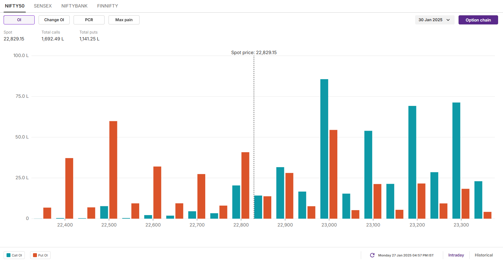503x262 pixels.
Task: Click the 25.0 L axis label
Action: (x=22, y=178)
